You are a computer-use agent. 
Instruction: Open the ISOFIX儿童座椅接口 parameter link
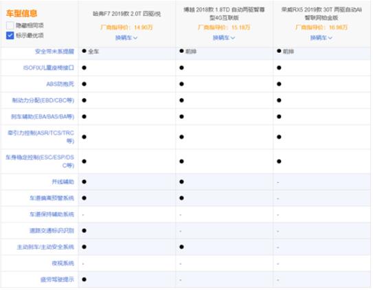tap(49, 68)
